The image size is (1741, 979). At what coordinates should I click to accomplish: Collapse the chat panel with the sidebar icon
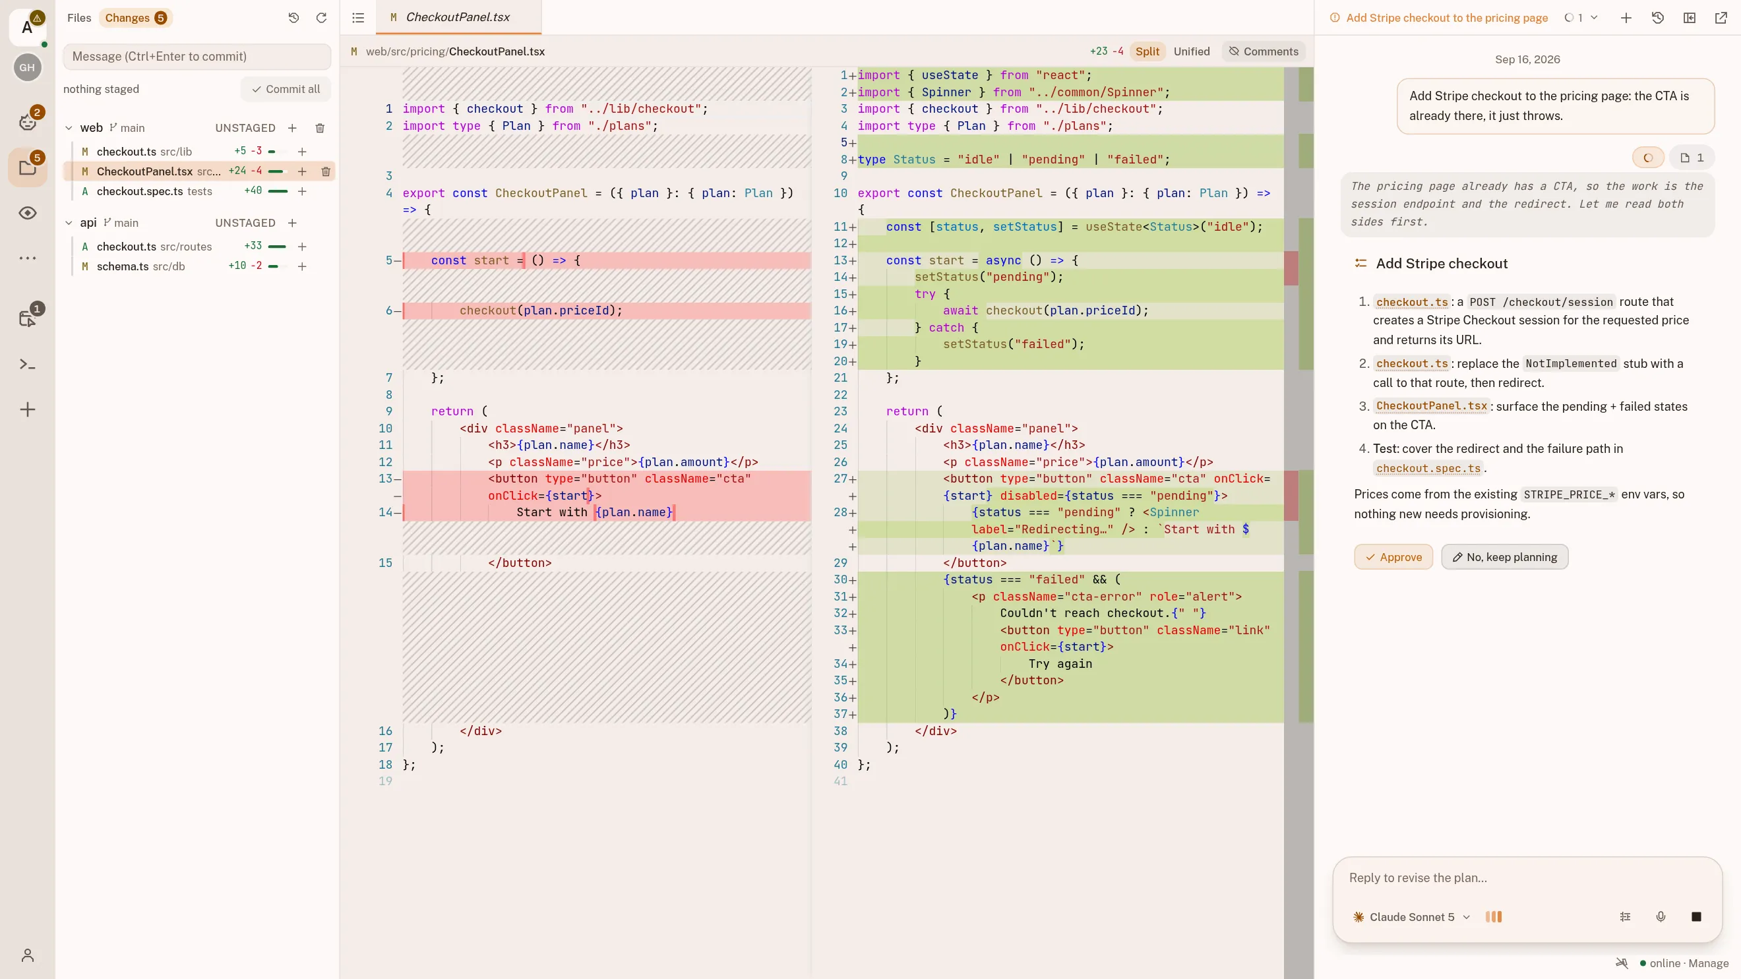click(1690, 18)
